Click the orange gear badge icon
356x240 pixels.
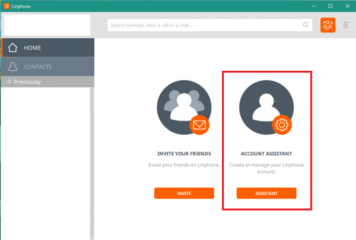[x=282, y=125]
